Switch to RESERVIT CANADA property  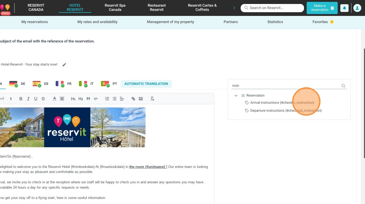[36, 7]
